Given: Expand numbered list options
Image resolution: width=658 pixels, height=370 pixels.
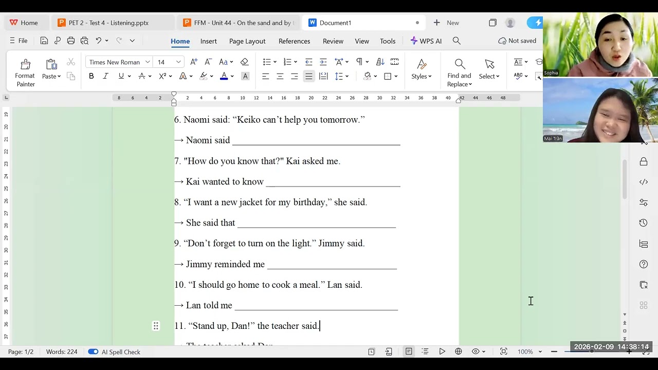Looking at the screenshot, I should 295,62.
